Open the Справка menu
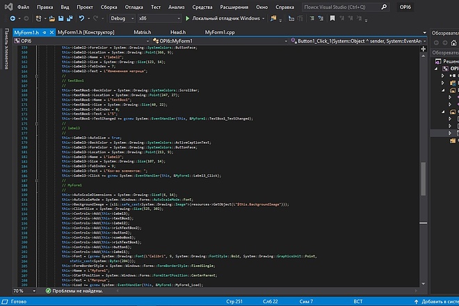459x306 pixels. pyautogui.click(x=284, y=7)
